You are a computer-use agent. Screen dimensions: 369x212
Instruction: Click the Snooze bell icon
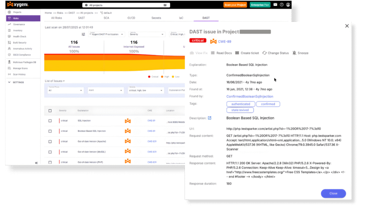(294, 53)
